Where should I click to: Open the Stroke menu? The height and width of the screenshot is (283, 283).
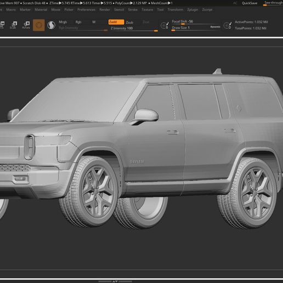coord(133,10)
